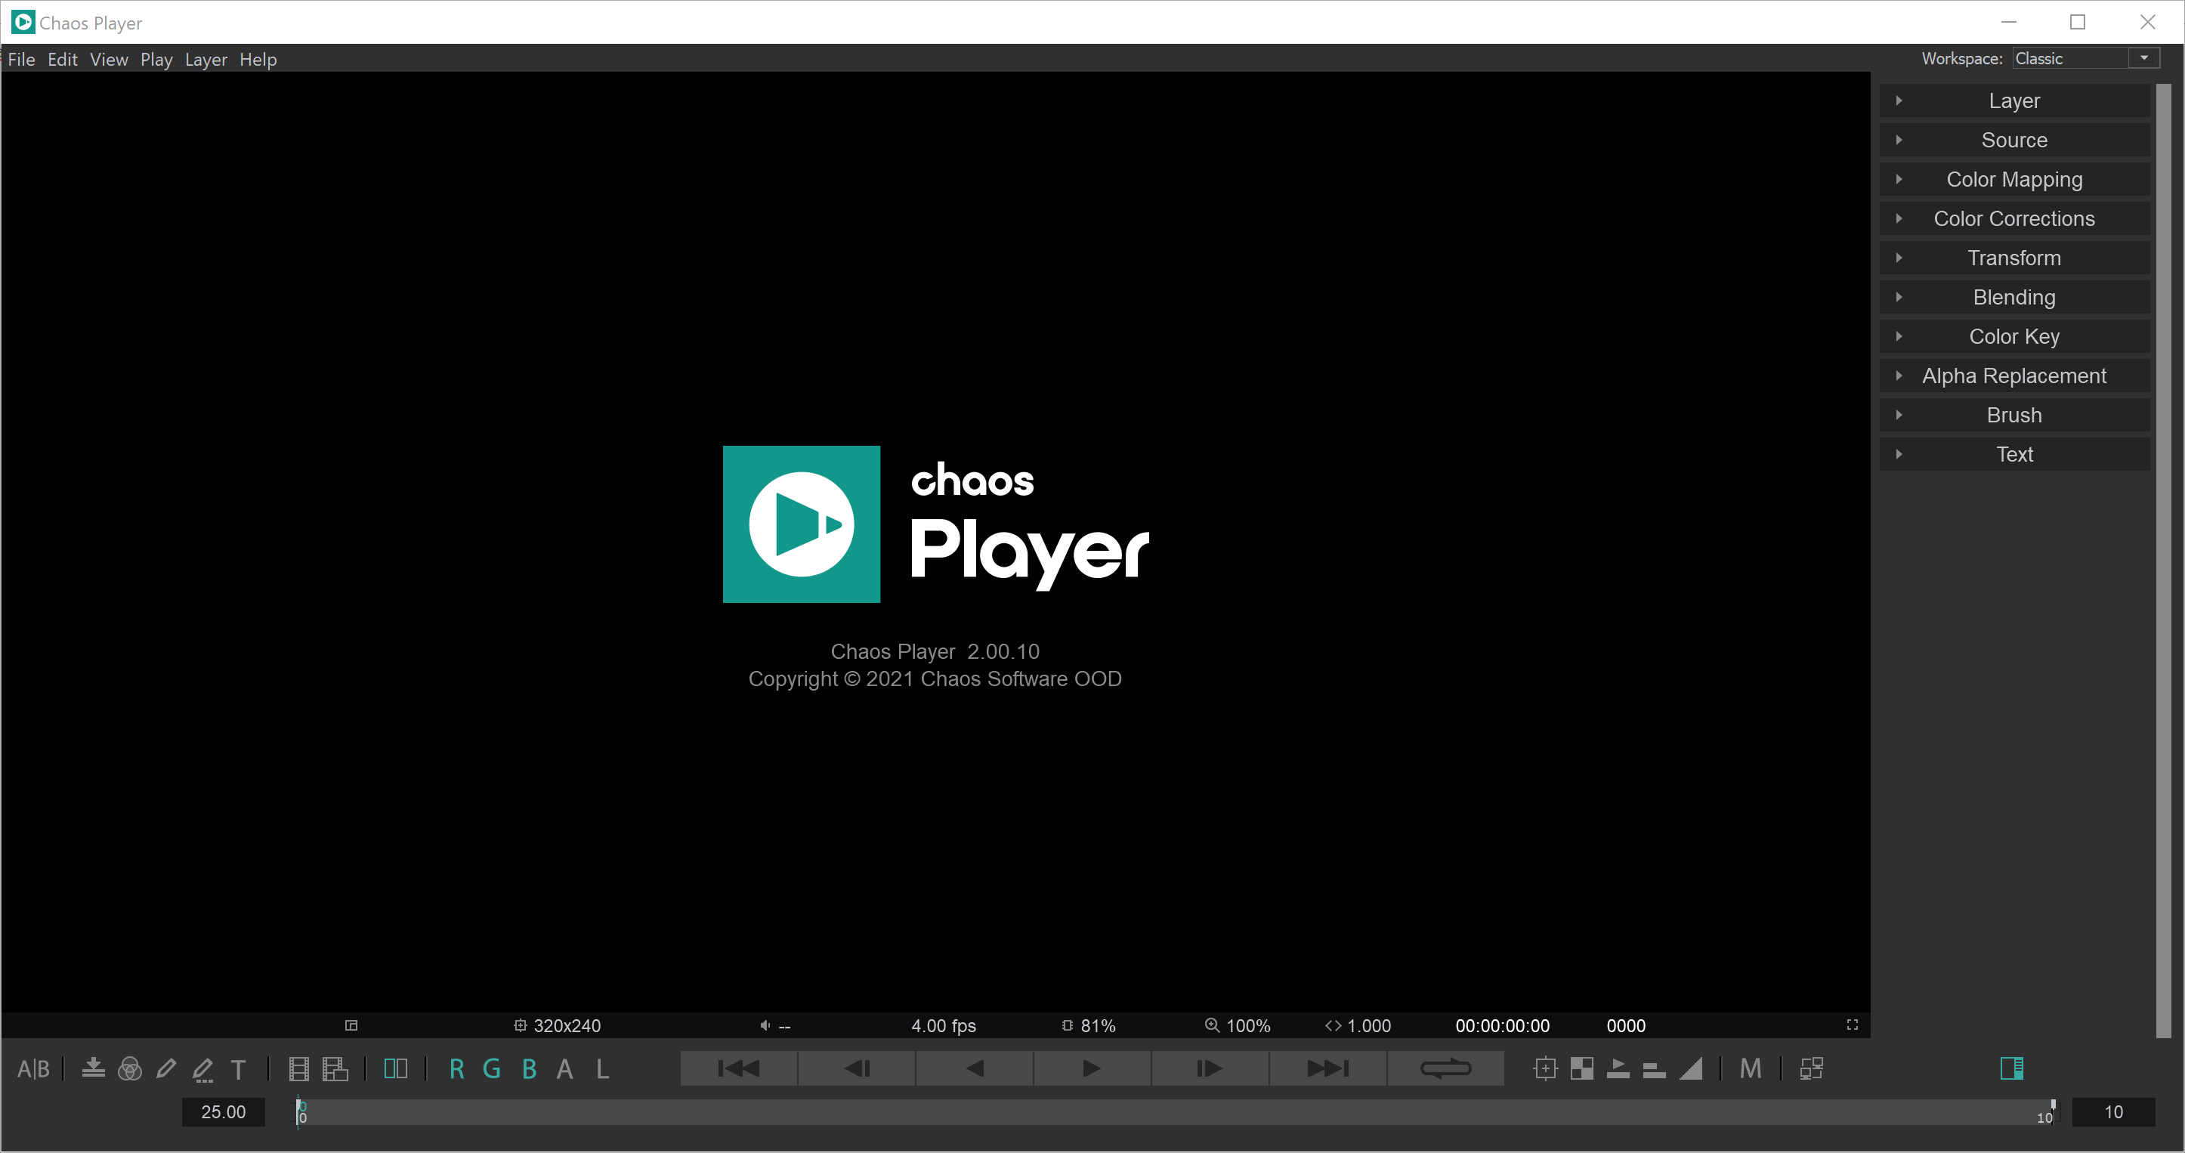The image size is (2185, 1153).
Task: Click the download-to-tray import icon
Action: [x=93, y=1068]
